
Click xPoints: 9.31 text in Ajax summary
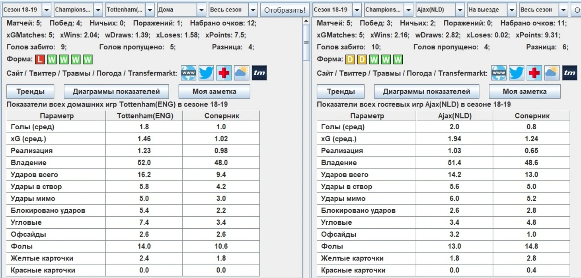point(538,35)
